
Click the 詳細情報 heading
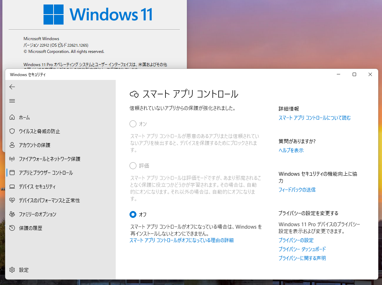tap(289, 109)
